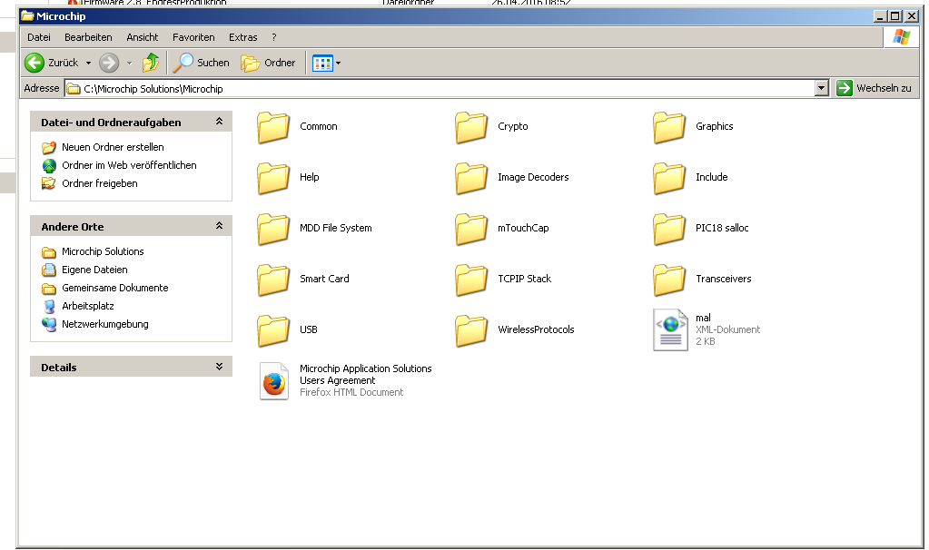
Task: Open the Bearbeiten menu
Action: pyautogui.click(x=88, y=37)
